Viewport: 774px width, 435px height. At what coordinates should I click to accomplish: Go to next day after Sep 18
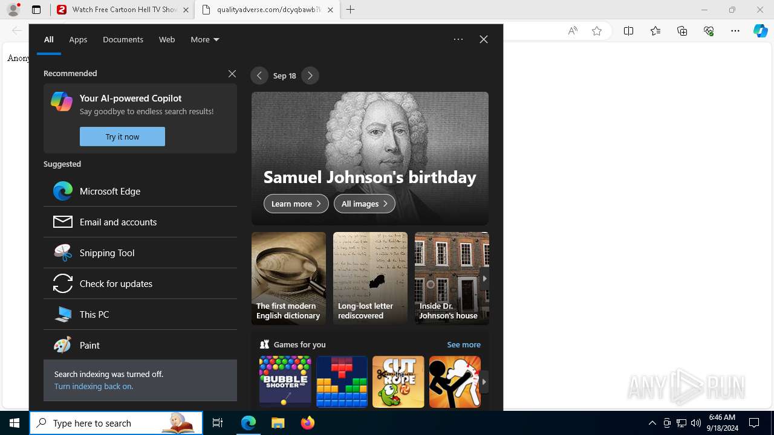[310, 76]
